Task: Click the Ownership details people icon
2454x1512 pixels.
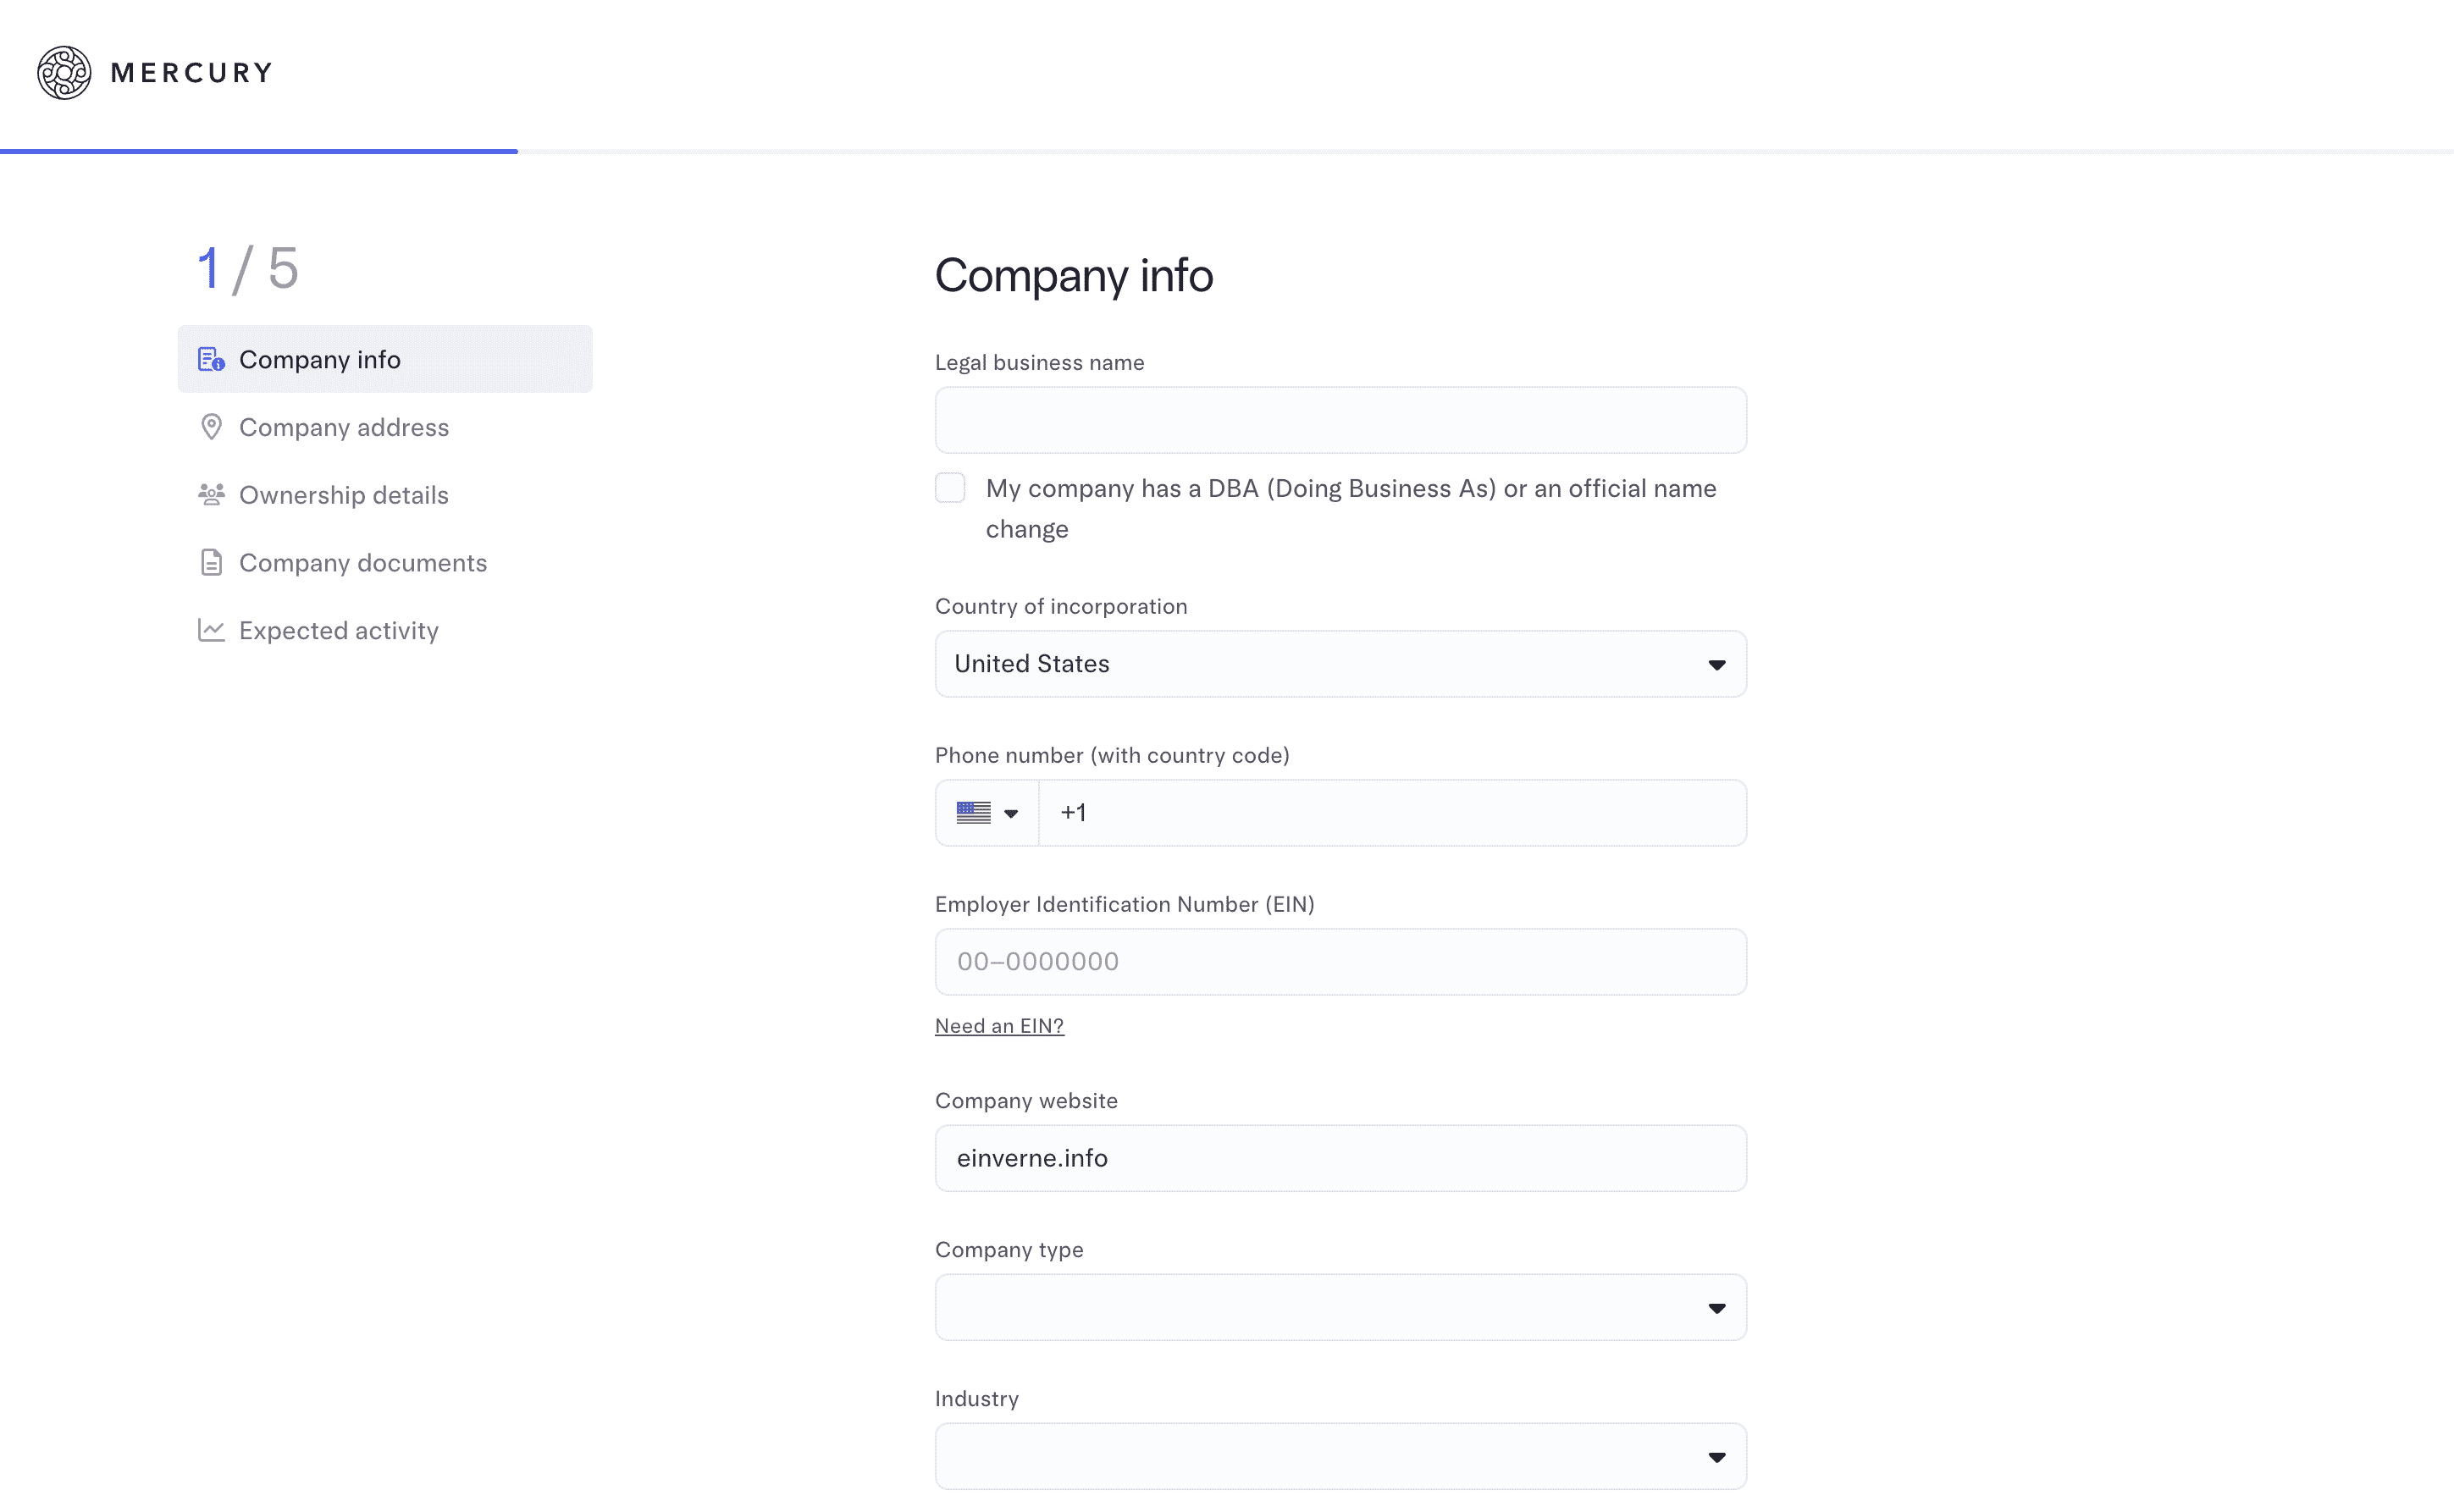Action: (x=211, y=494)
